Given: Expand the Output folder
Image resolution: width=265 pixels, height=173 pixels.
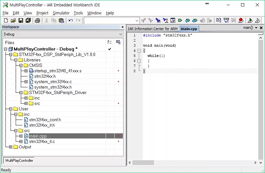Looking at the screenshot, I should (11, 147).
